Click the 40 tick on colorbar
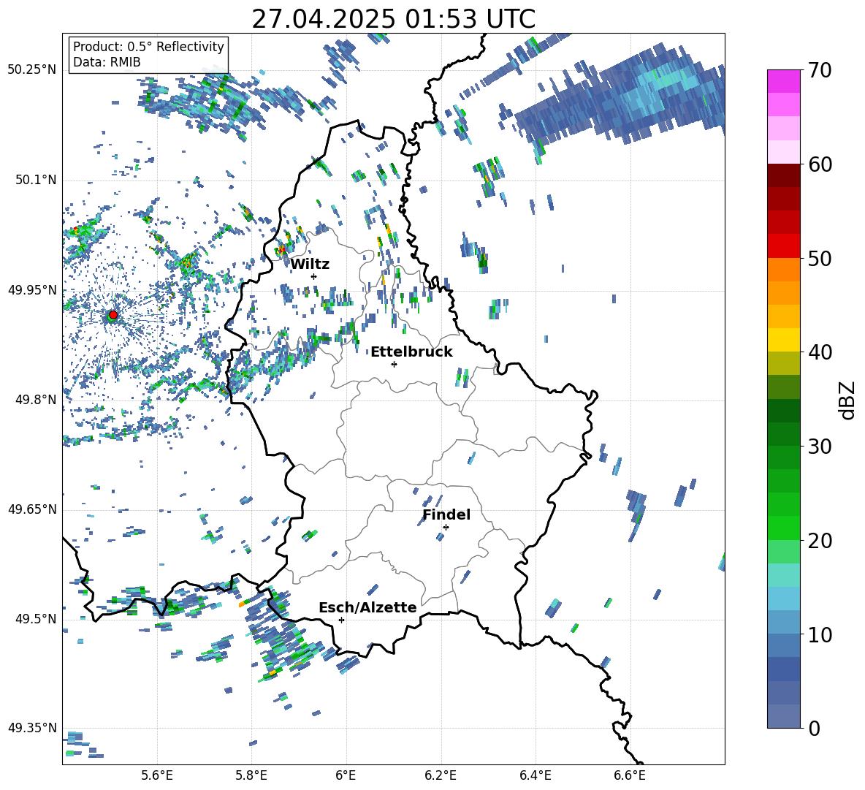Image resolution: width=865 pixels, height=790 pixels. (820, 352)
